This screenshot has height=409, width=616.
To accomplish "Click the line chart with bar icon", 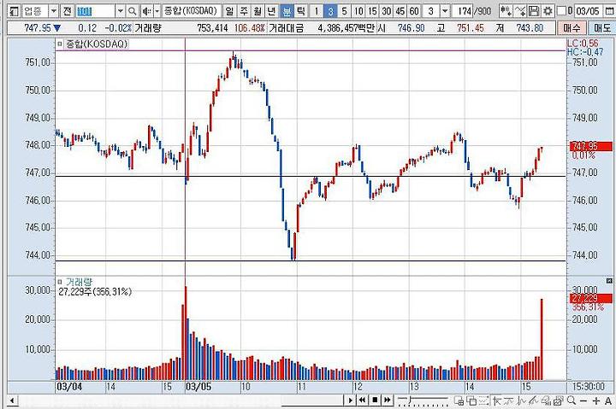I will pos(509,400).
